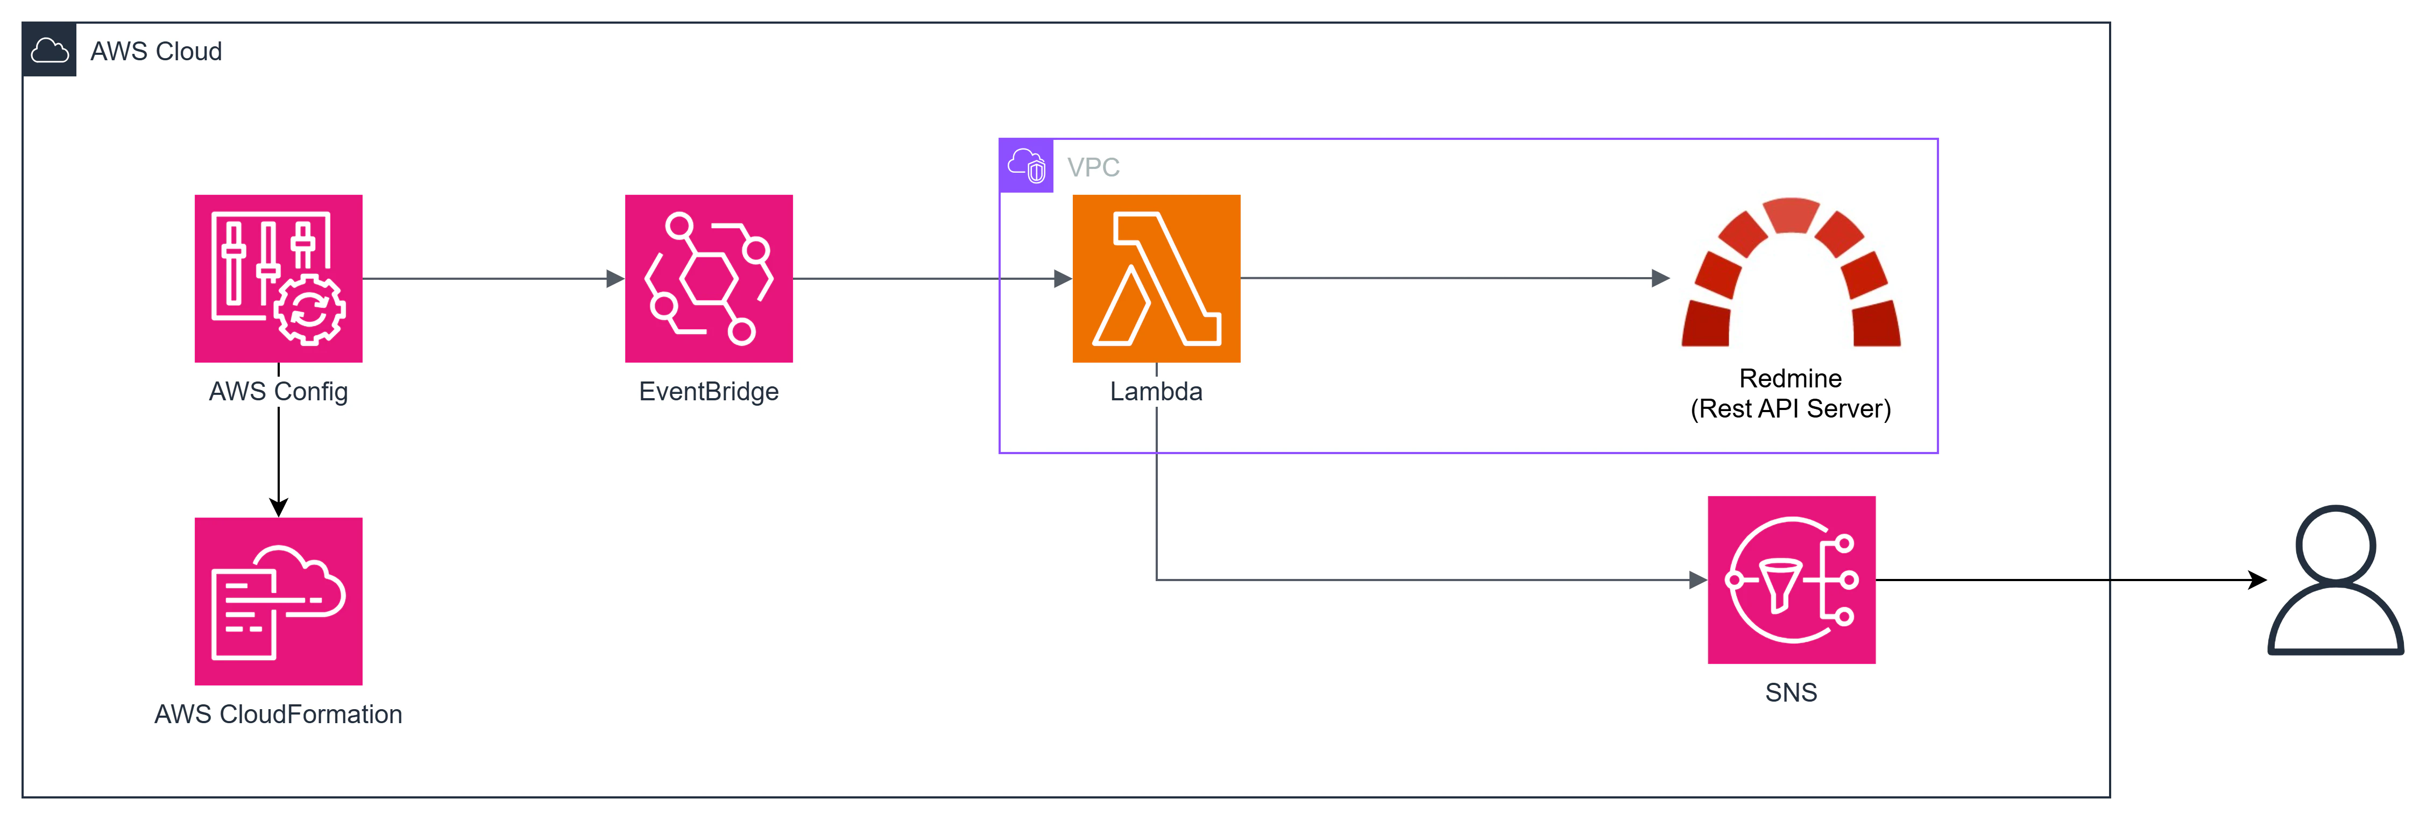Click the purple VPC shield icon

coord(1026,166)
